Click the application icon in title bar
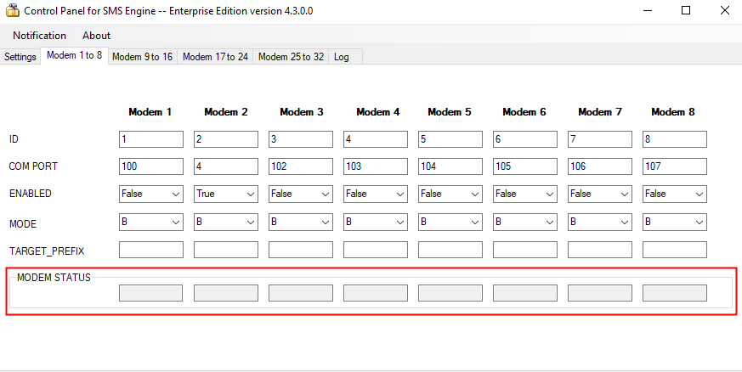 tap(11, 12)
